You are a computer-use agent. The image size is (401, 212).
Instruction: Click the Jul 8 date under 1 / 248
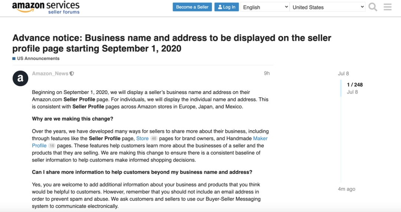pyautogui.click(x=352, y=92)
